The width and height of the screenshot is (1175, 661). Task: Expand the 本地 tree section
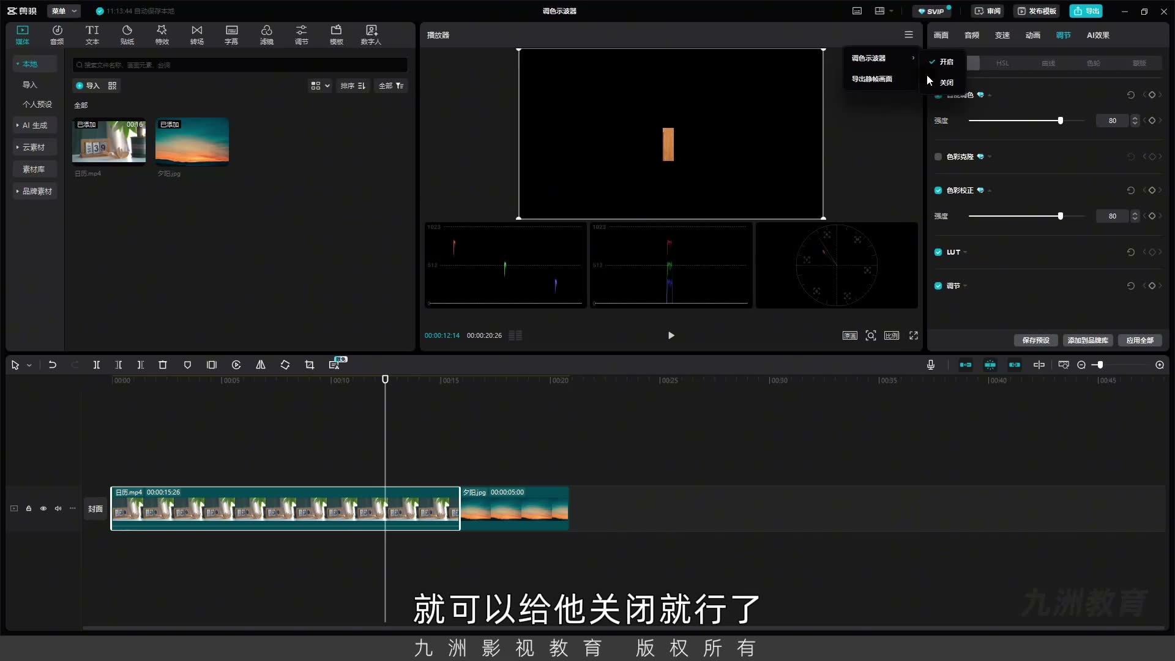[x=35, y=64]
